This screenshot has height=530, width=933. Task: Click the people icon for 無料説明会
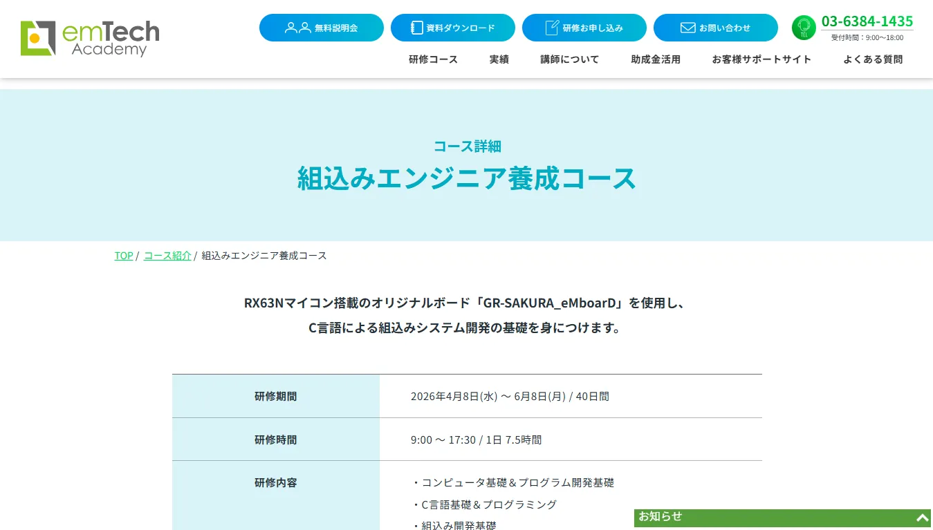tap(297, 28)
